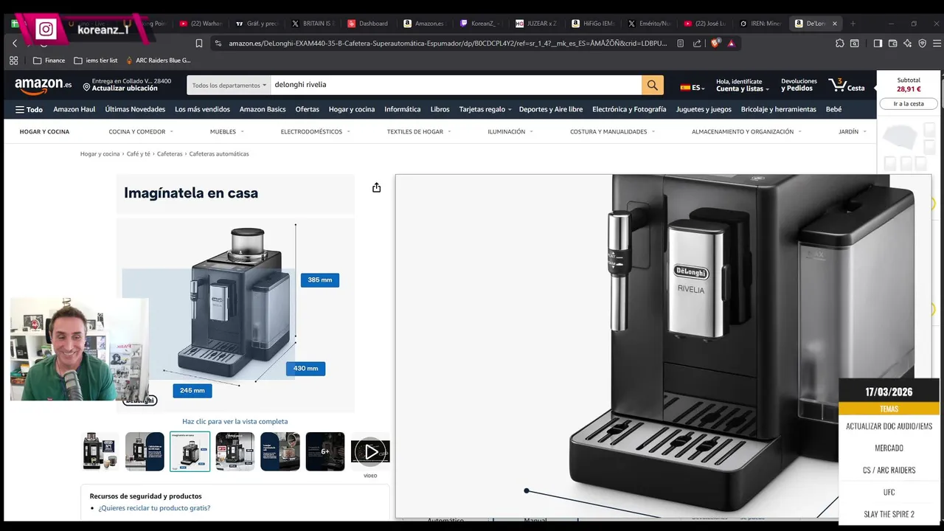This screenshot has height=531, width=944.
Task: Close the De'Longhi tab
Action: click(x=835, y=24)
